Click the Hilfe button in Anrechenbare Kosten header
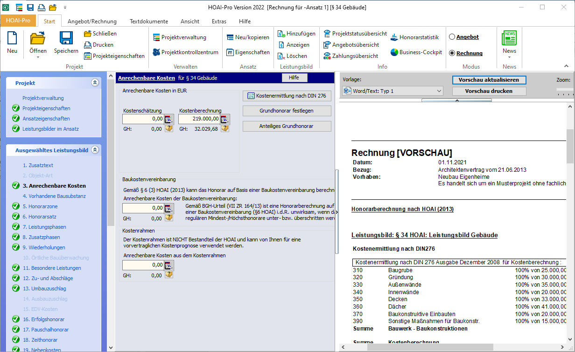Image resolution: width=575 pixels, height=352 pixels. click(x=294, y=77)
